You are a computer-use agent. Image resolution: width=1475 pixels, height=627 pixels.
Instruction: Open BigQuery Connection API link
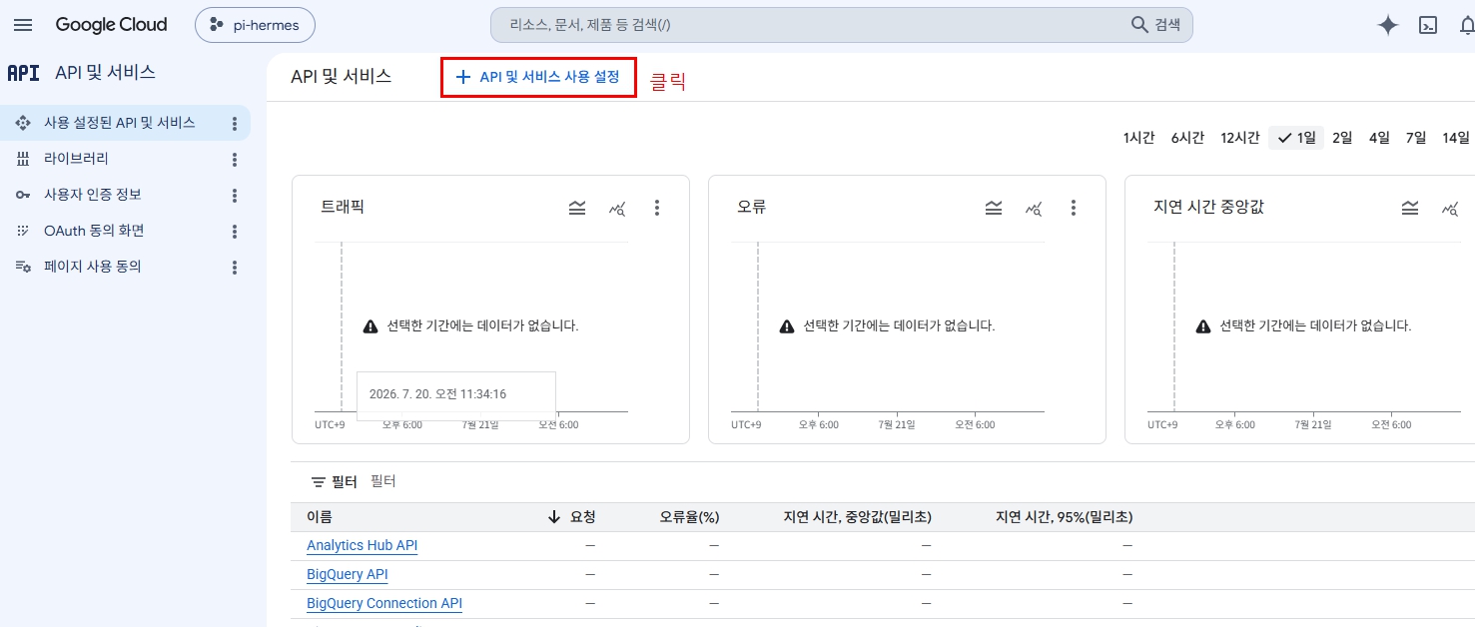[384, 604]
